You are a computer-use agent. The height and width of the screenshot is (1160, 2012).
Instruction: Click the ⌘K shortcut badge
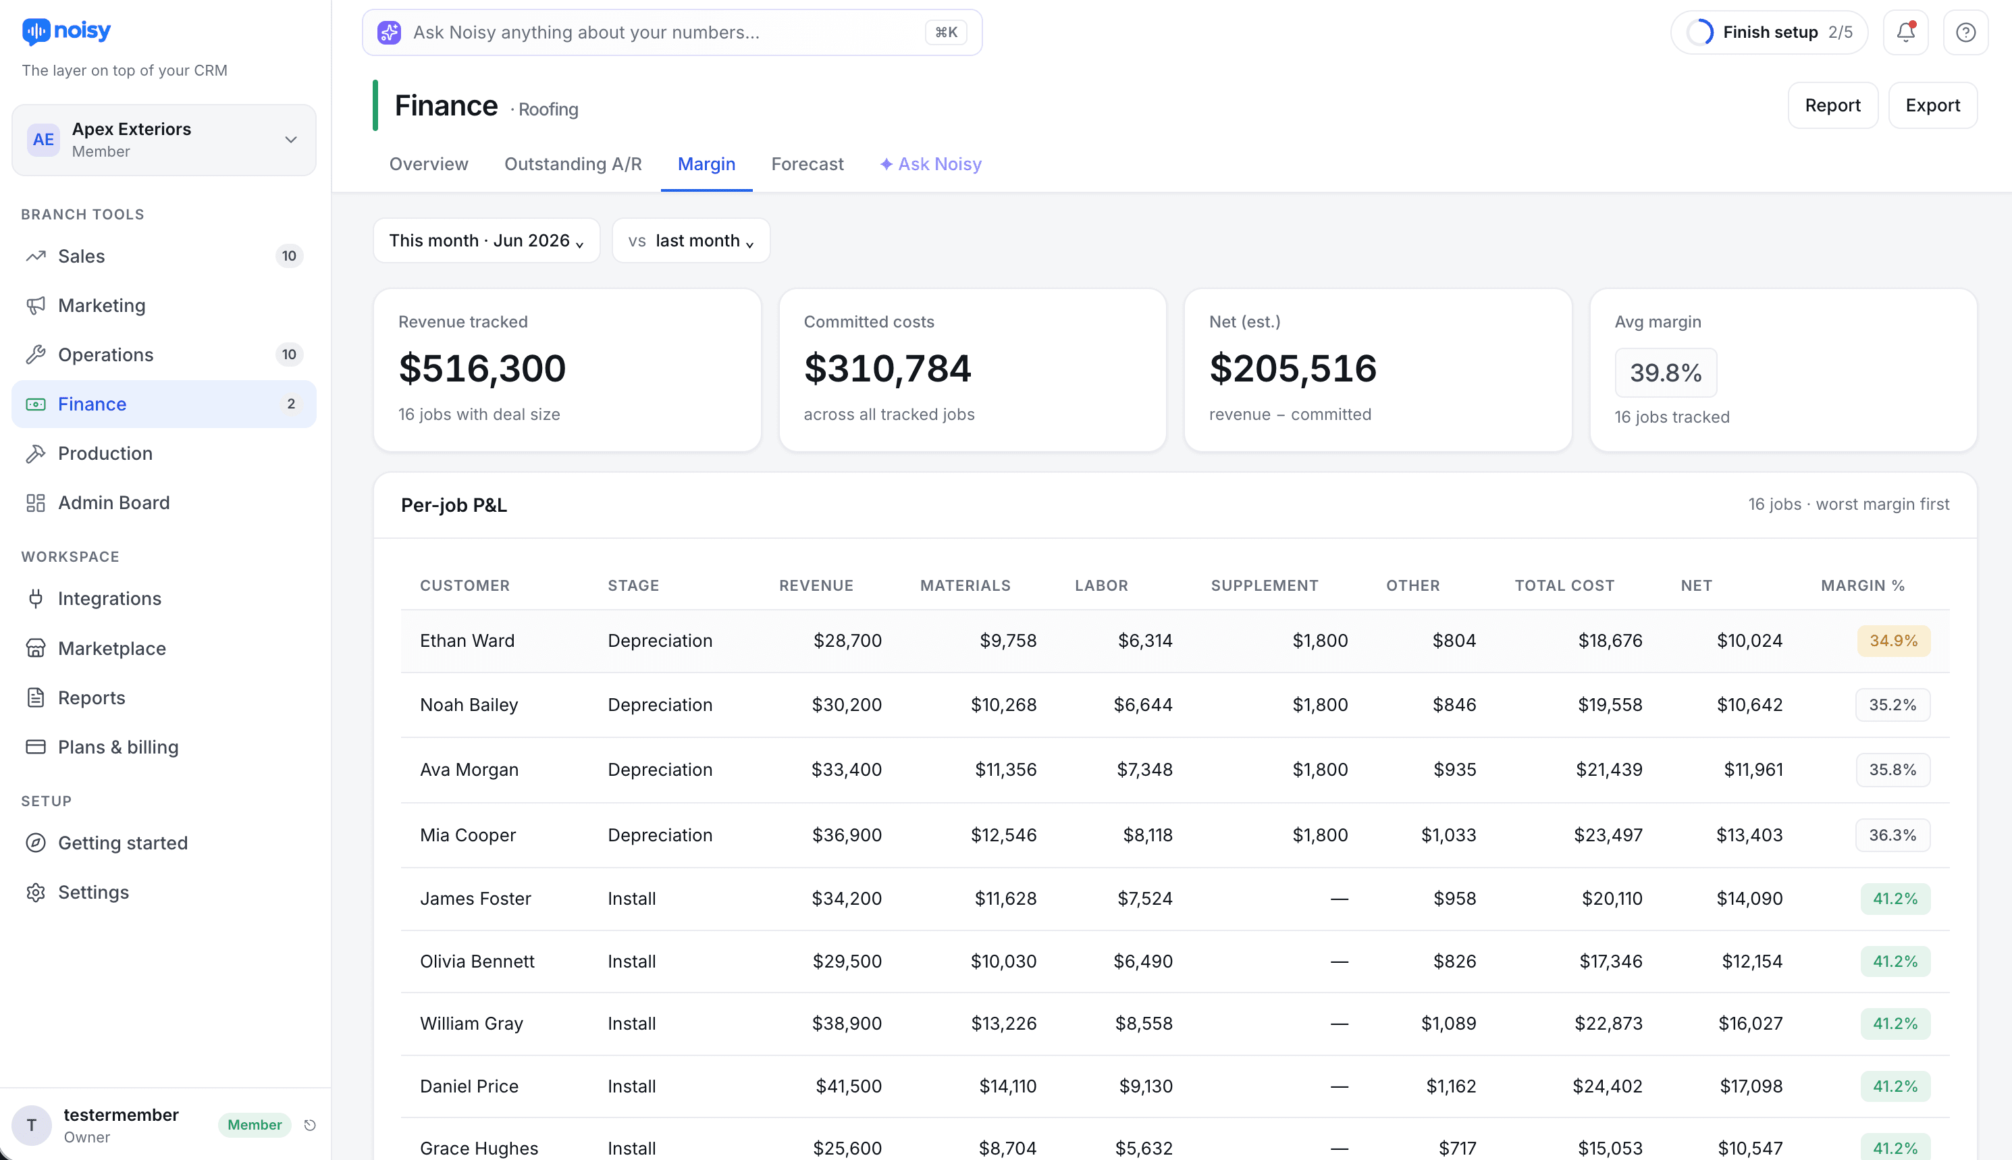click(x=945, y=32)
